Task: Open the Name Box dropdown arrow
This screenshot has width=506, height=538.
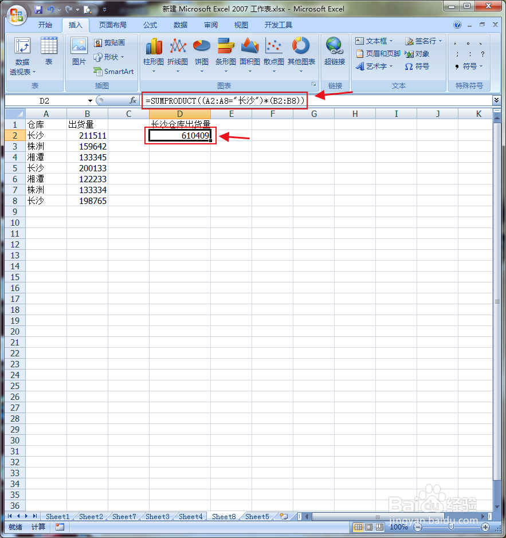Action: (x=90, y=101)
